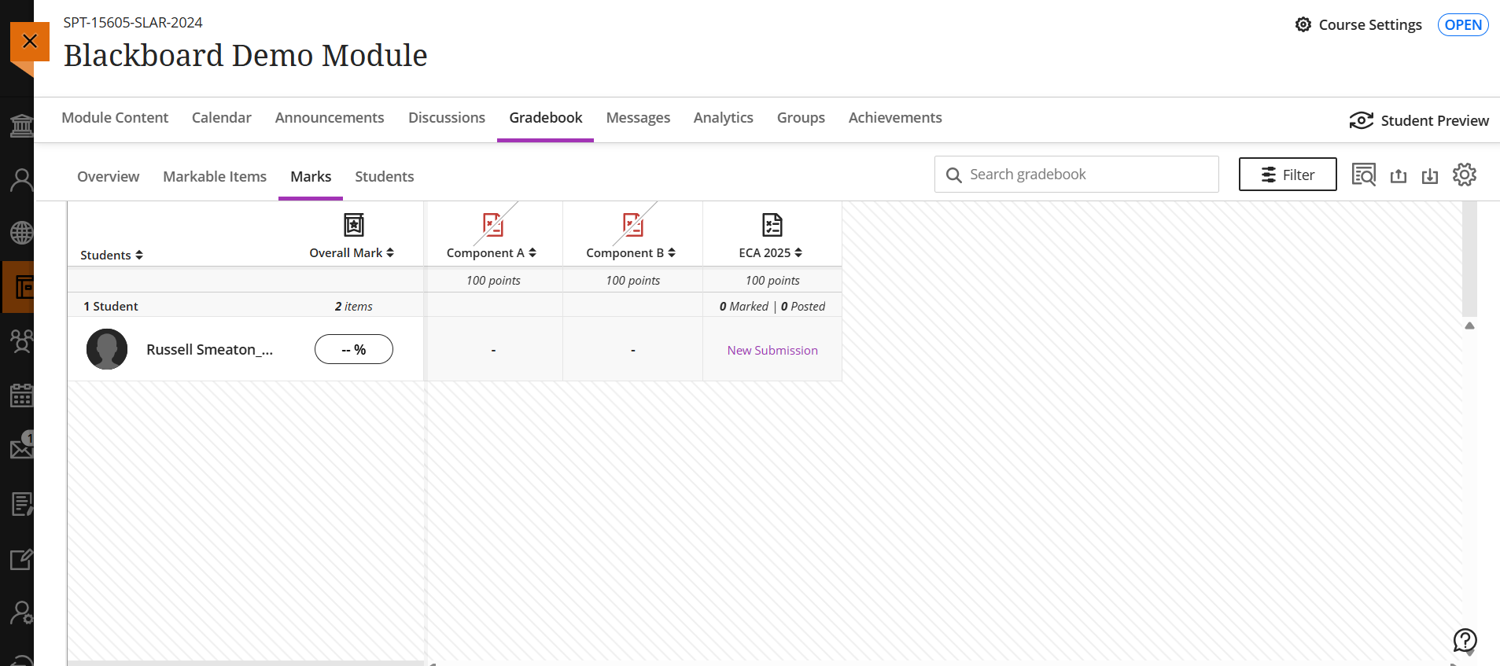Sort the Component A column
Viewport: 1500px width, 666px height.
pos(533,252)
